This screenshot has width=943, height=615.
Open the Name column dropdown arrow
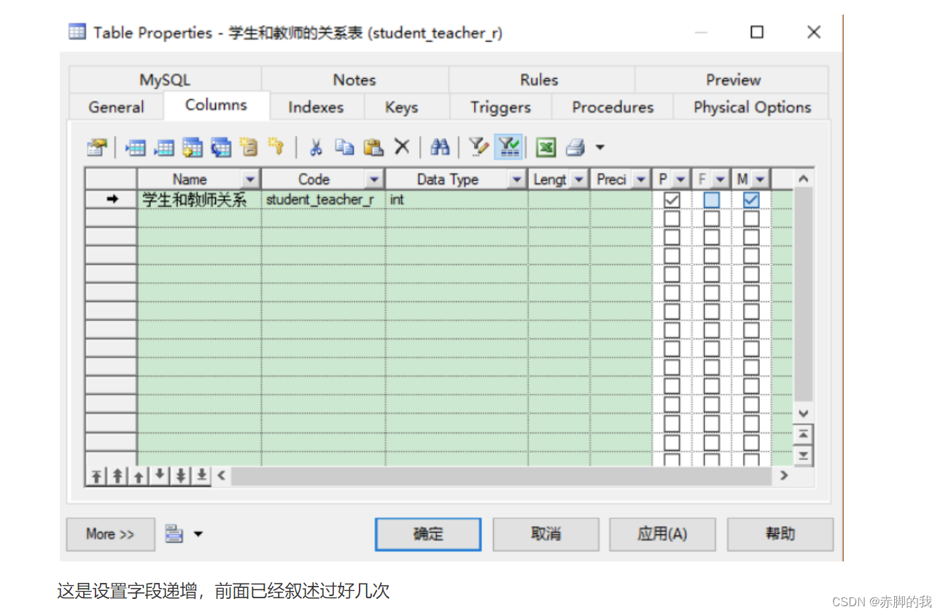(250, 178)
